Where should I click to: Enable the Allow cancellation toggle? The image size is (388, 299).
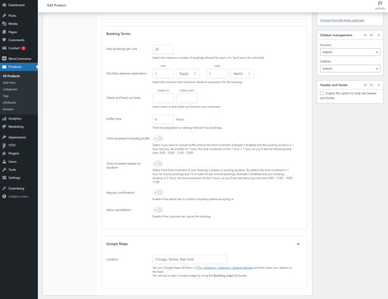158,210
